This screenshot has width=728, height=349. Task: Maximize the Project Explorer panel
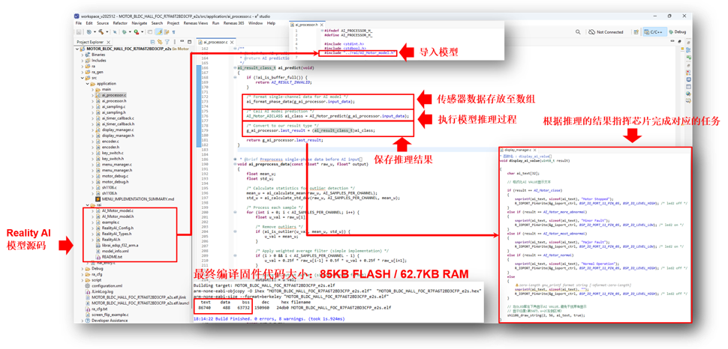[x=189, y=42]
